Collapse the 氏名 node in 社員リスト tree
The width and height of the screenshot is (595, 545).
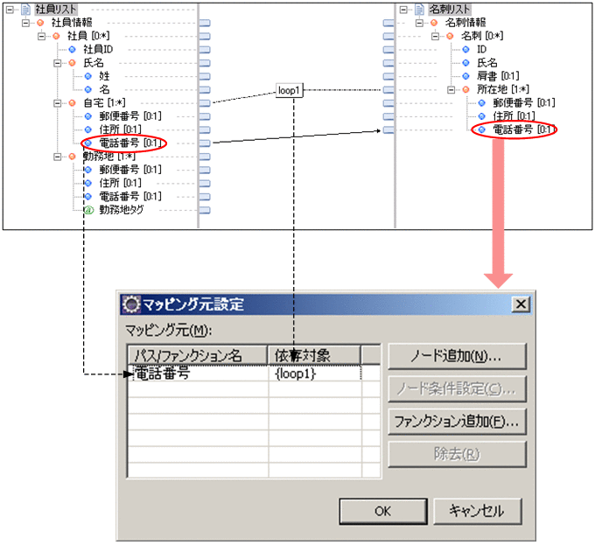(x=57, y=63)
